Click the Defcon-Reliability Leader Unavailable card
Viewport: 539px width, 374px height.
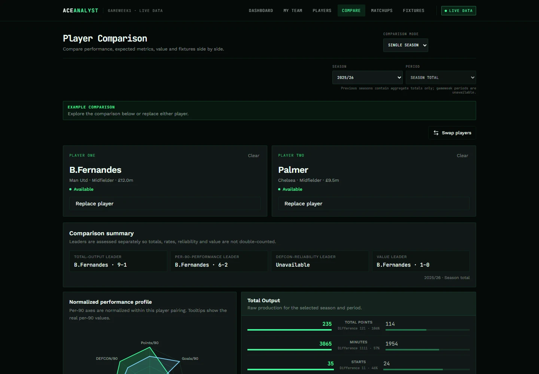pyautogui.click(x=320, y=261)
